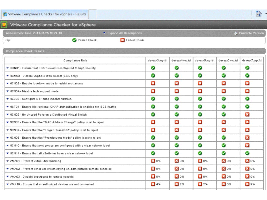The height and width of the screenshot is (200, 267).
Task: Click HST01 passed icon for devesx7
Action: pyautogui.click(x=247, y=106)
